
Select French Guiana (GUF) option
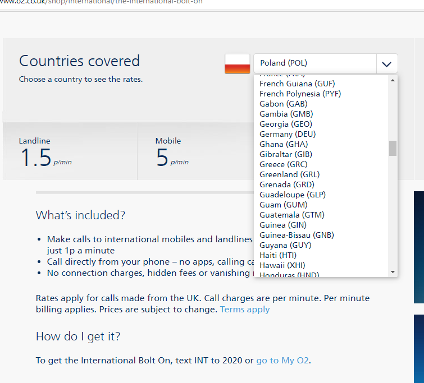point(297,84)
